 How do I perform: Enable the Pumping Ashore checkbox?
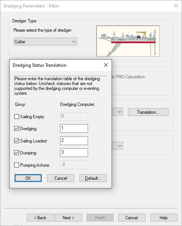pyautogui.click(x=16, y=165)
